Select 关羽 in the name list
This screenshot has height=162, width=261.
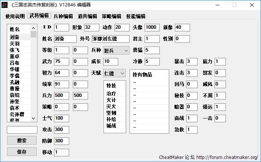click(15, 44)
